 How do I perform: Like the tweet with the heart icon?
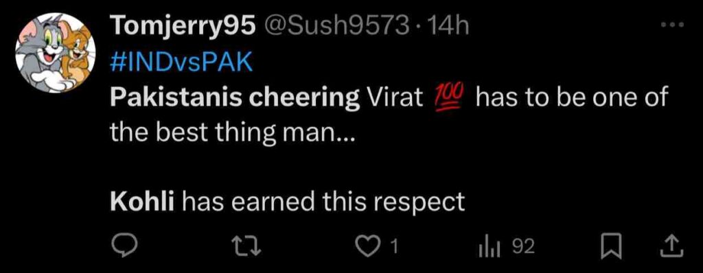tap(368, 246)
